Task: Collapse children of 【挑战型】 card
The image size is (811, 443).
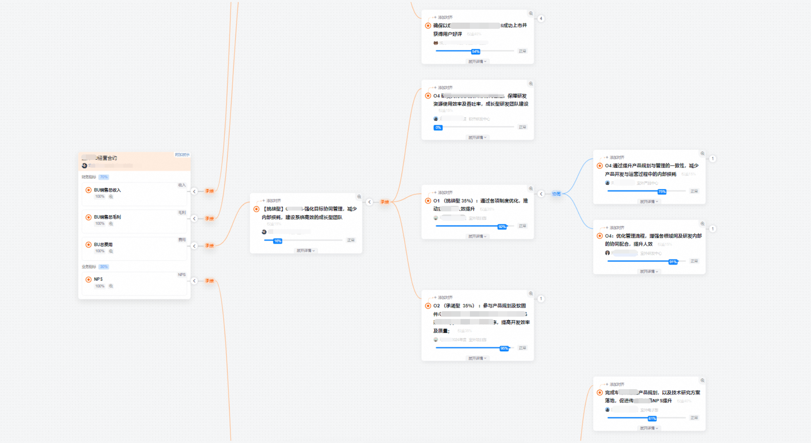Action: (x=369, y=202)
